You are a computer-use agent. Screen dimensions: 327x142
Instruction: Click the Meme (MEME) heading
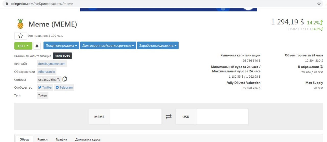click(x=53, y=24)
